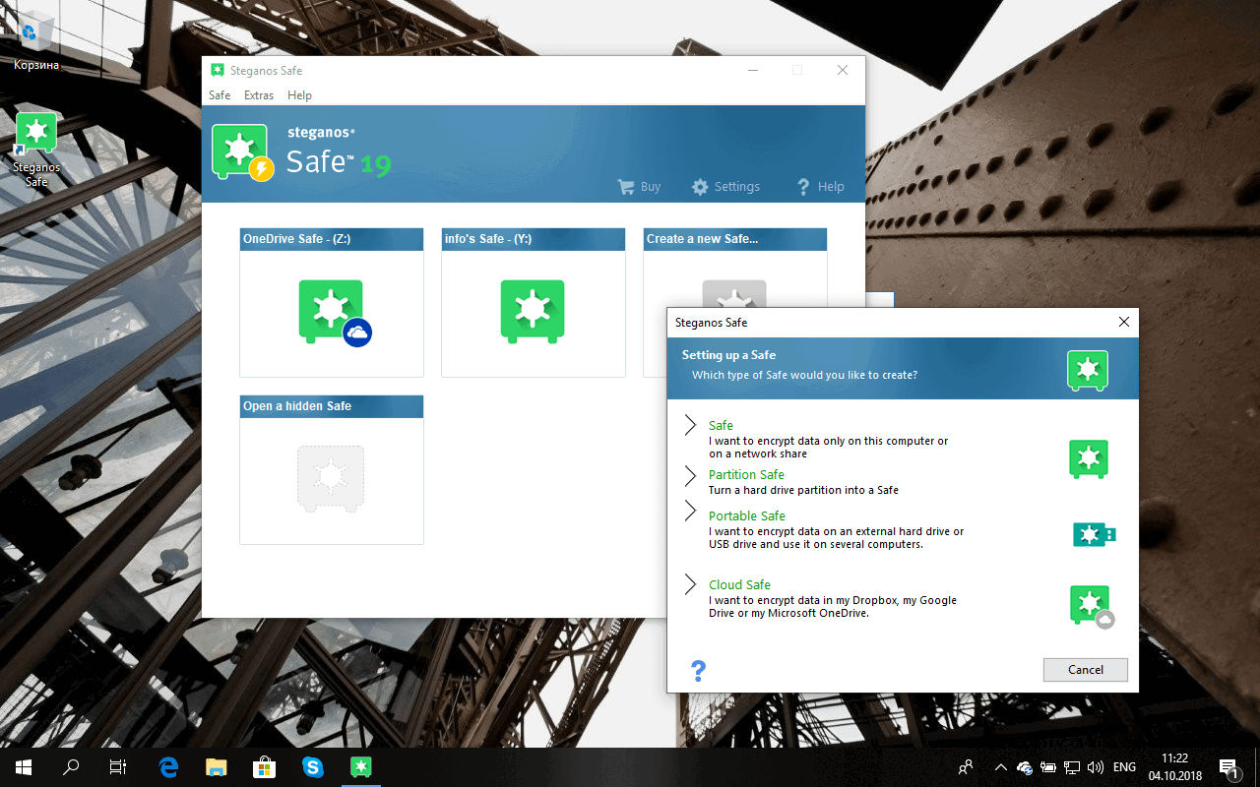1260x787 pixels.
Task: Open Skype from the taskbar
Action: [313, 766]
